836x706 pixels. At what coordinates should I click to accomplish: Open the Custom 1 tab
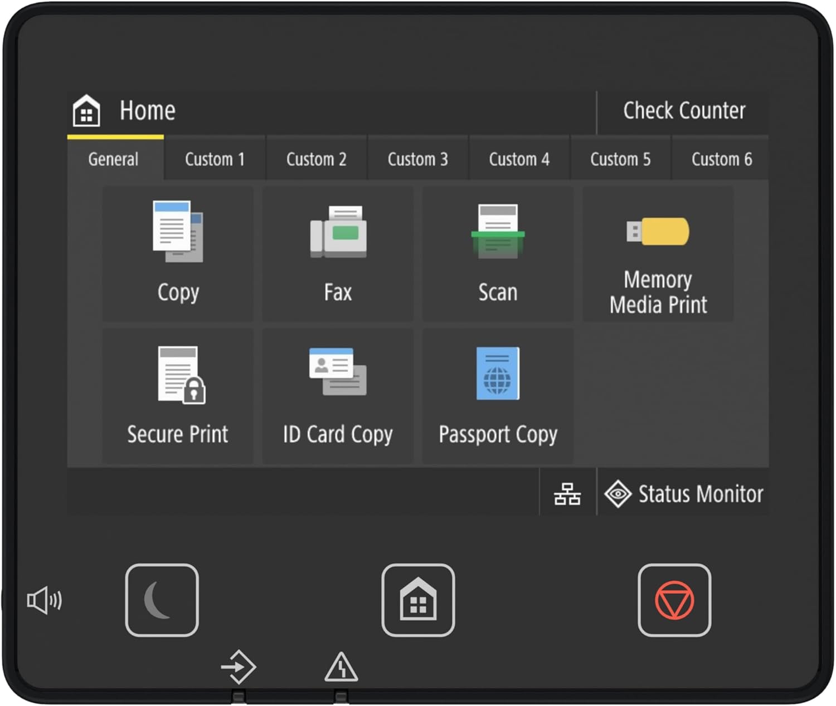(215, 159)
